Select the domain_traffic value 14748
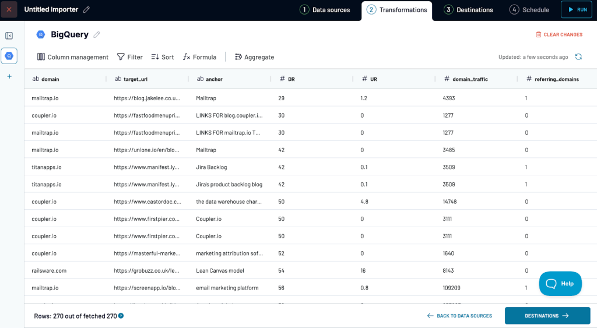This screenshot has width=597, height=328. pos(449,202)
